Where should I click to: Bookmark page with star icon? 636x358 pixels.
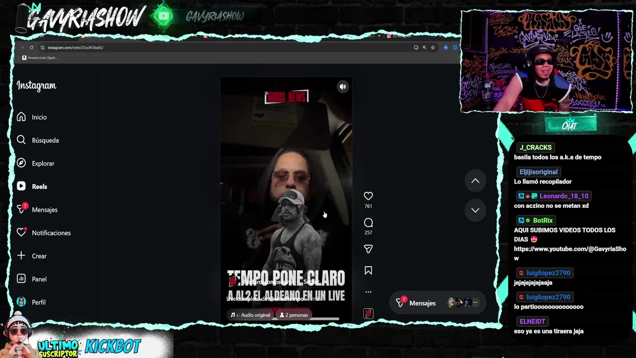point(433,48)
